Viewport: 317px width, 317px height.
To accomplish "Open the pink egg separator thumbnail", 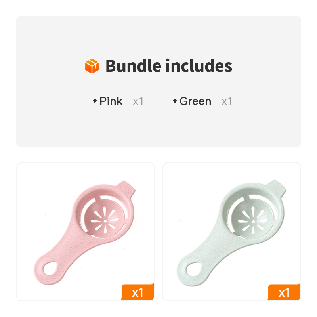I will [85, 232].
